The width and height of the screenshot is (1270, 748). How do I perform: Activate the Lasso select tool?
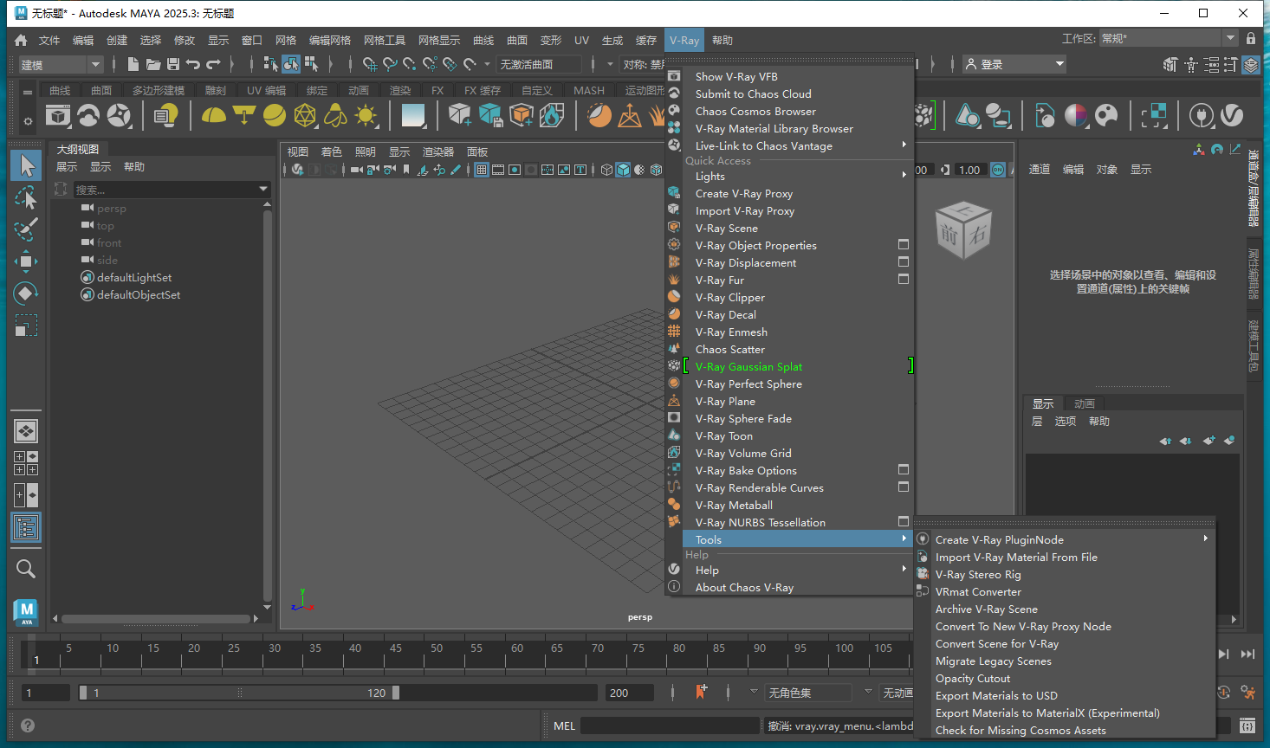(x=26, y=197)
